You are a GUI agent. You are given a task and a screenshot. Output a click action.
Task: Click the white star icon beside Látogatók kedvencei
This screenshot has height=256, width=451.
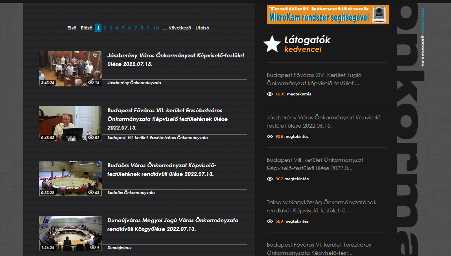point(272,44)
